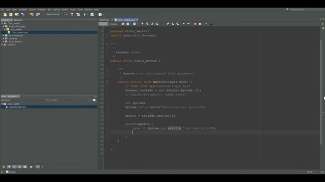This screenshot has height=182, width=325.
Task: Click the Build Project hammer icon
Action: coord(72,15)
